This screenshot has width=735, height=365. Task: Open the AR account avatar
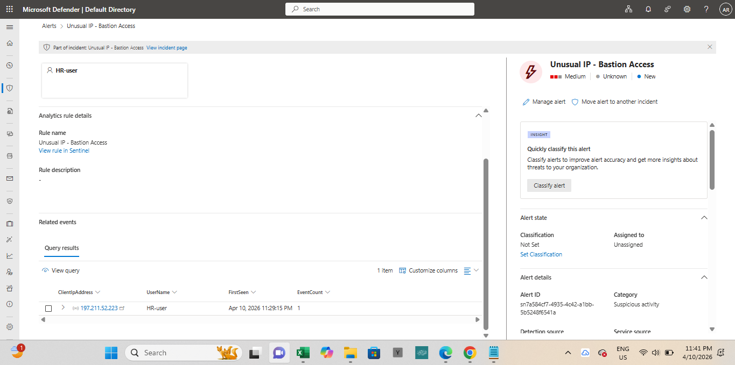pos(725,10)
